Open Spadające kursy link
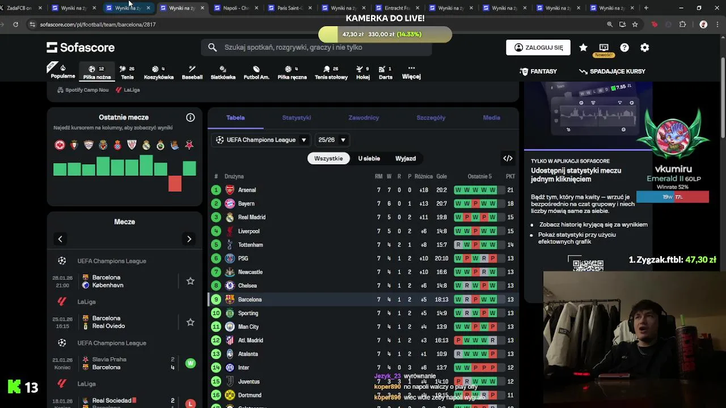The height and width of the screenshot is (408, 726). (612, 71)
